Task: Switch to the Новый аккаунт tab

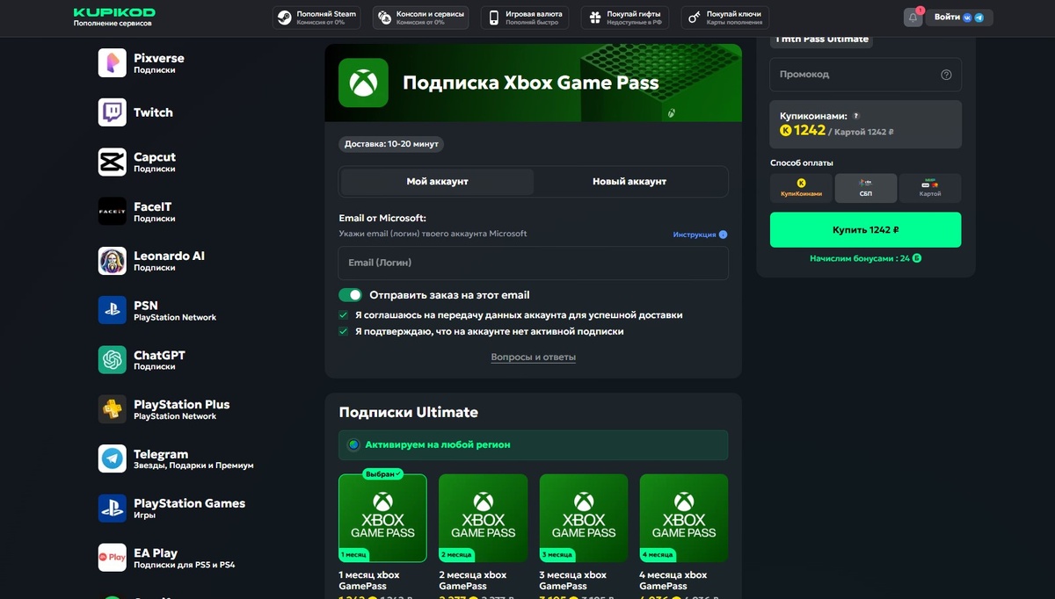Action: point(631,181)
